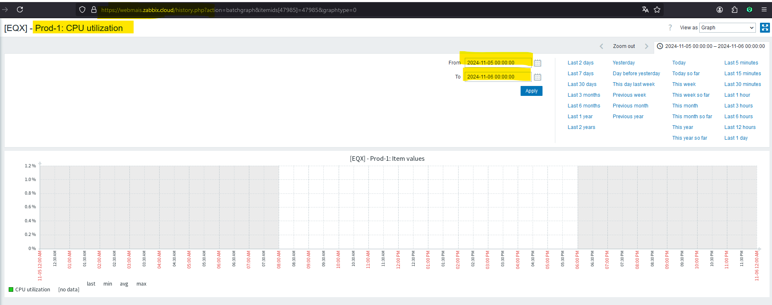Expand the View as Graph dropdown
The width and height of the screenshot is (772, 305).
pos(727,28)
